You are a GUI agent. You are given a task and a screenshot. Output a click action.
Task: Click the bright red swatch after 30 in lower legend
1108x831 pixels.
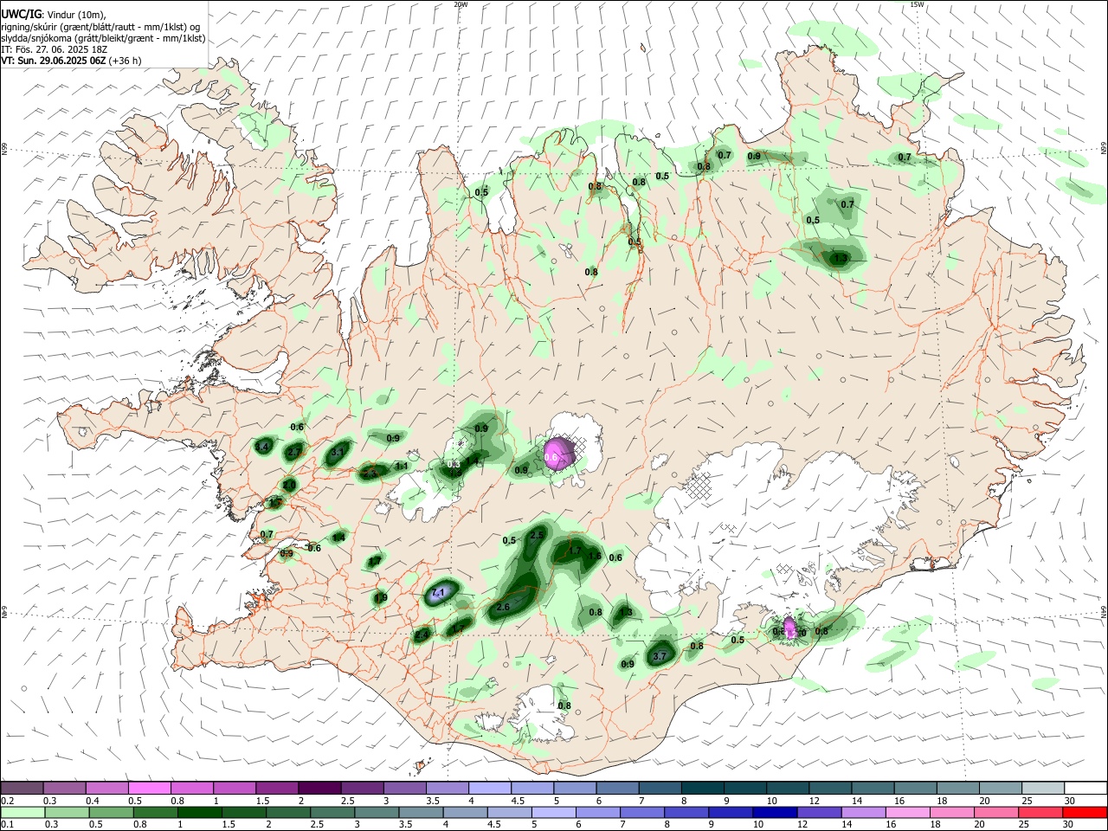[1085, 813]
